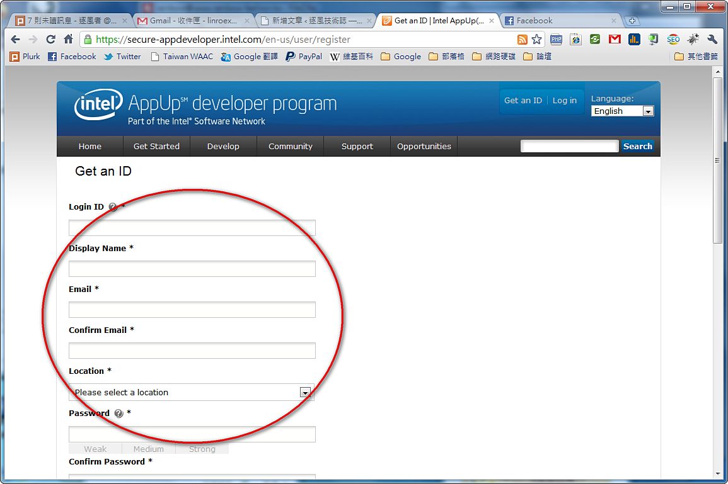
Task: Open the Opportunities nav item
Action: [424, 147]
